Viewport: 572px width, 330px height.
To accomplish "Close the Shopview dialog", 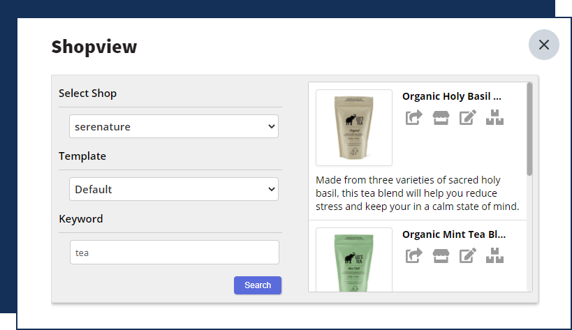I will click(544, 45).
